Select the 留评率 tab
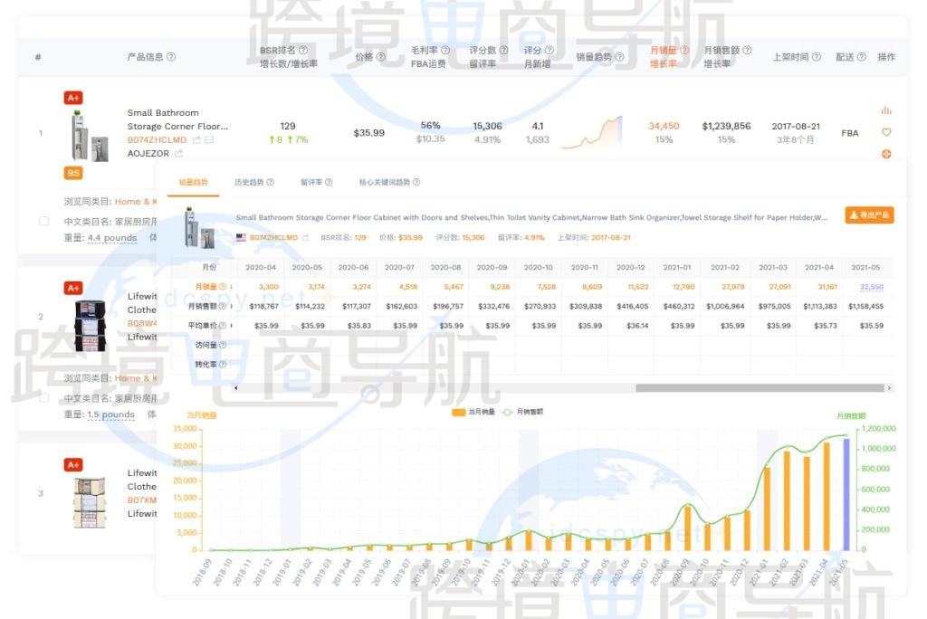 click(316, 182)
